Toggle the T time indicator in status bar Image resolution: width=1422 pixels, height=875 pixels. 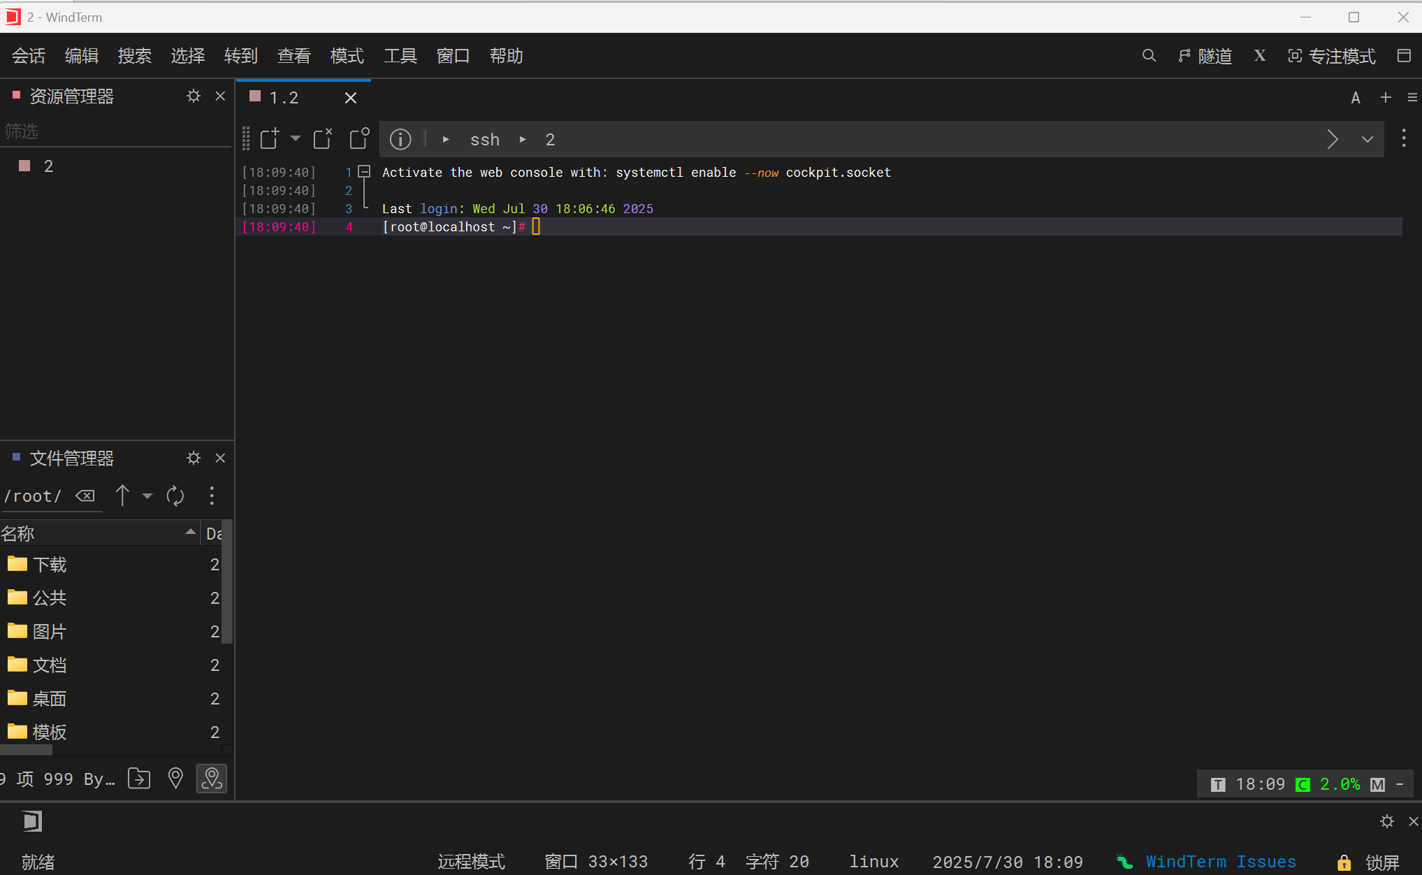point(1218,783)
